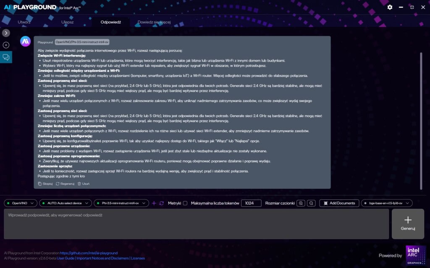This screenshot has height=268, width=430.
Task: Open the chat history icon in sidebar
Action: (x=6, y=57)
